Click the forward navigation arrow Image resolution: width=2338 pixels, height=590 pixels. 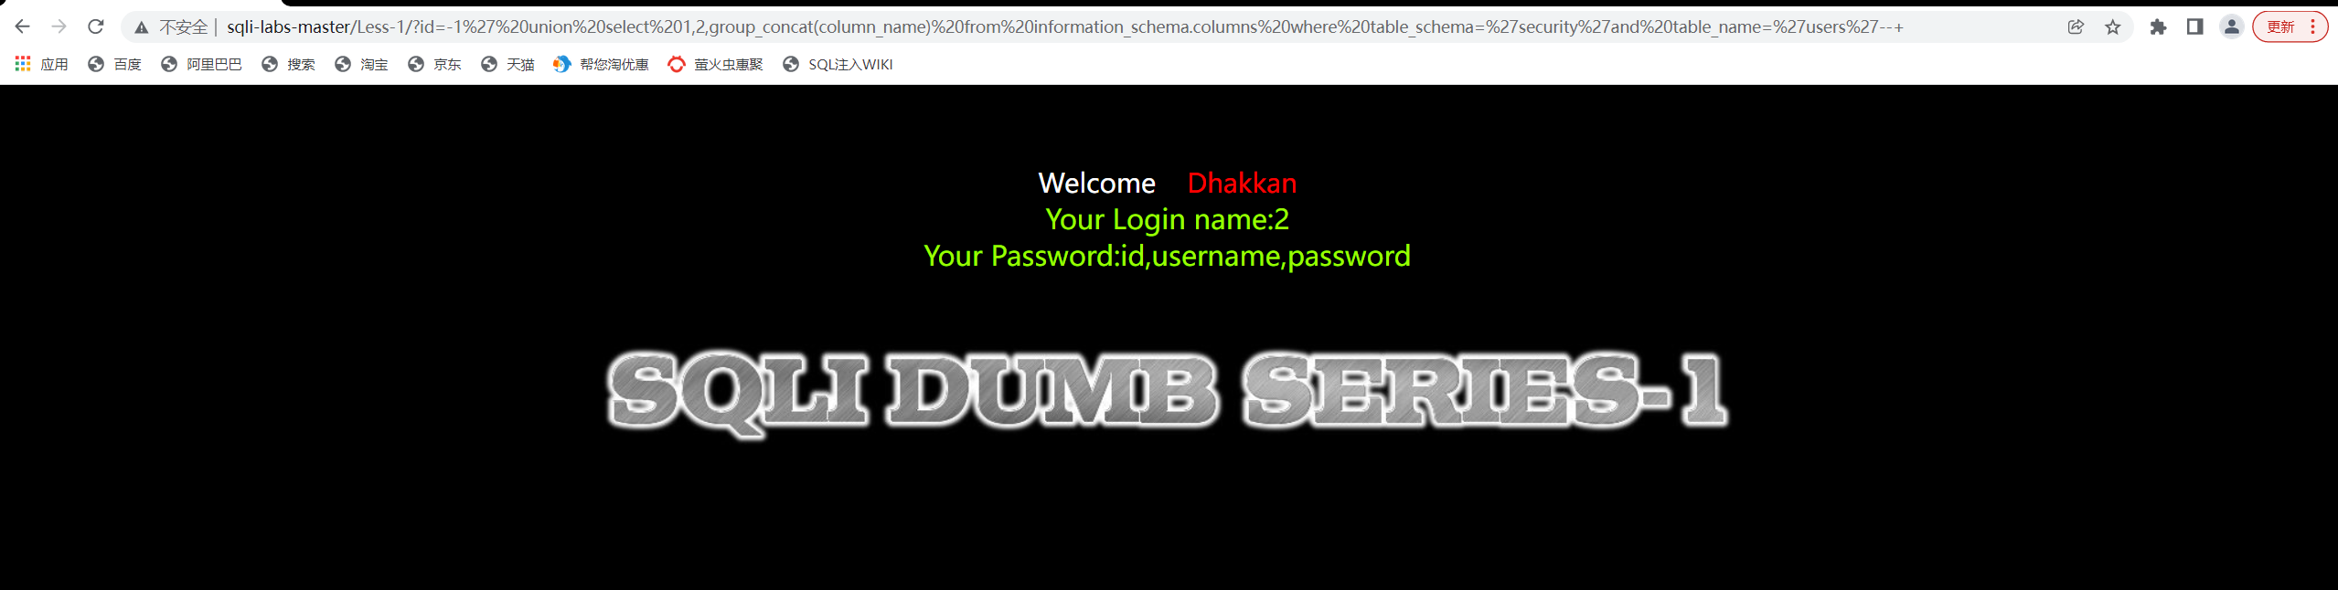click(59, 26)
